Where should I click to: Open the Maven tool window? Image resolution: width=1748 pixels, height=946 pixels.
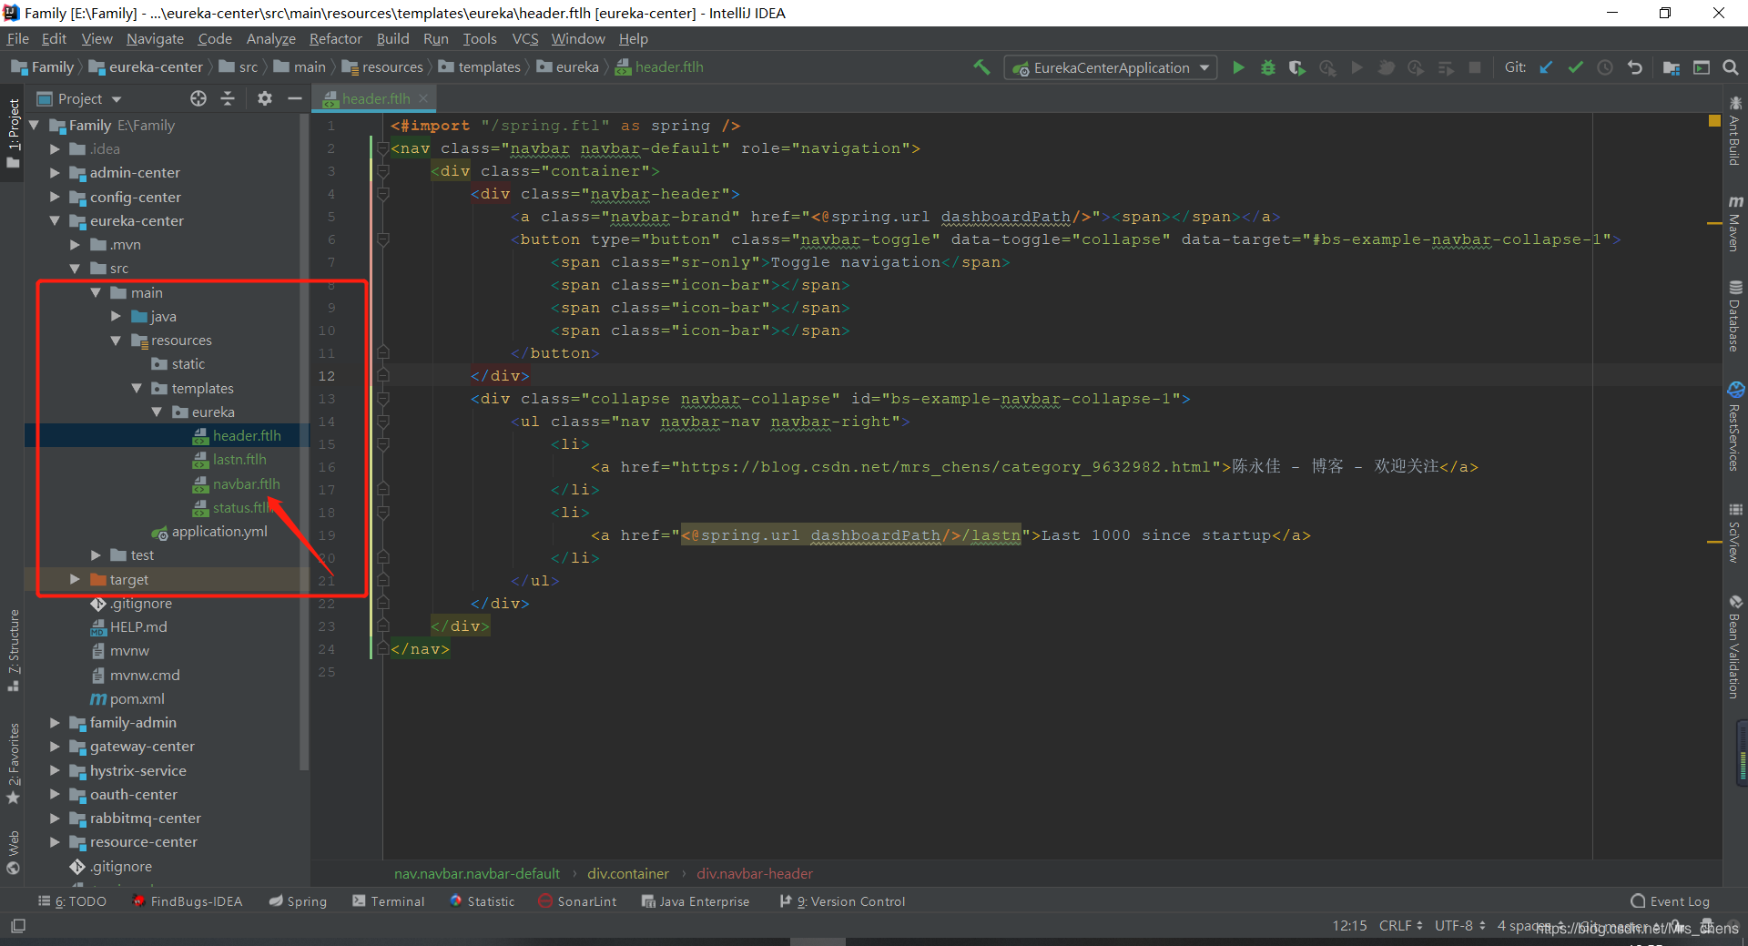click(1735, 223)
